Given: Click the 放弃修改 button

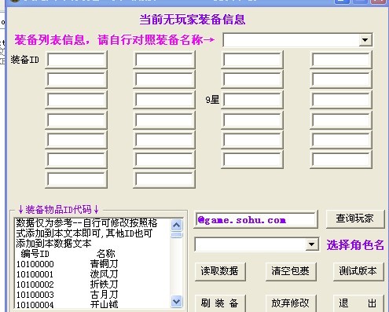Looking at the screenshot, I should [x=291, y=303].
